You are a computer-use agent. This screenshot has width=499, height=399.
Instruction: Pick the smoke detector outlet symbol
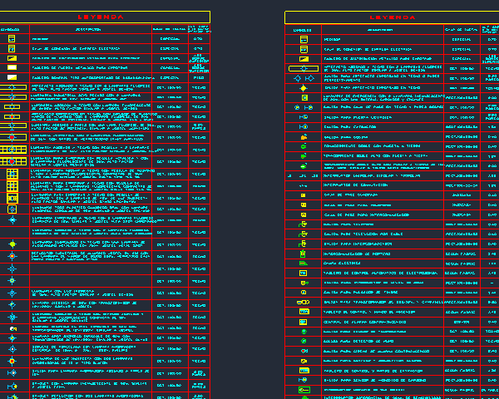pyautogui.click(x=304, y=341)
